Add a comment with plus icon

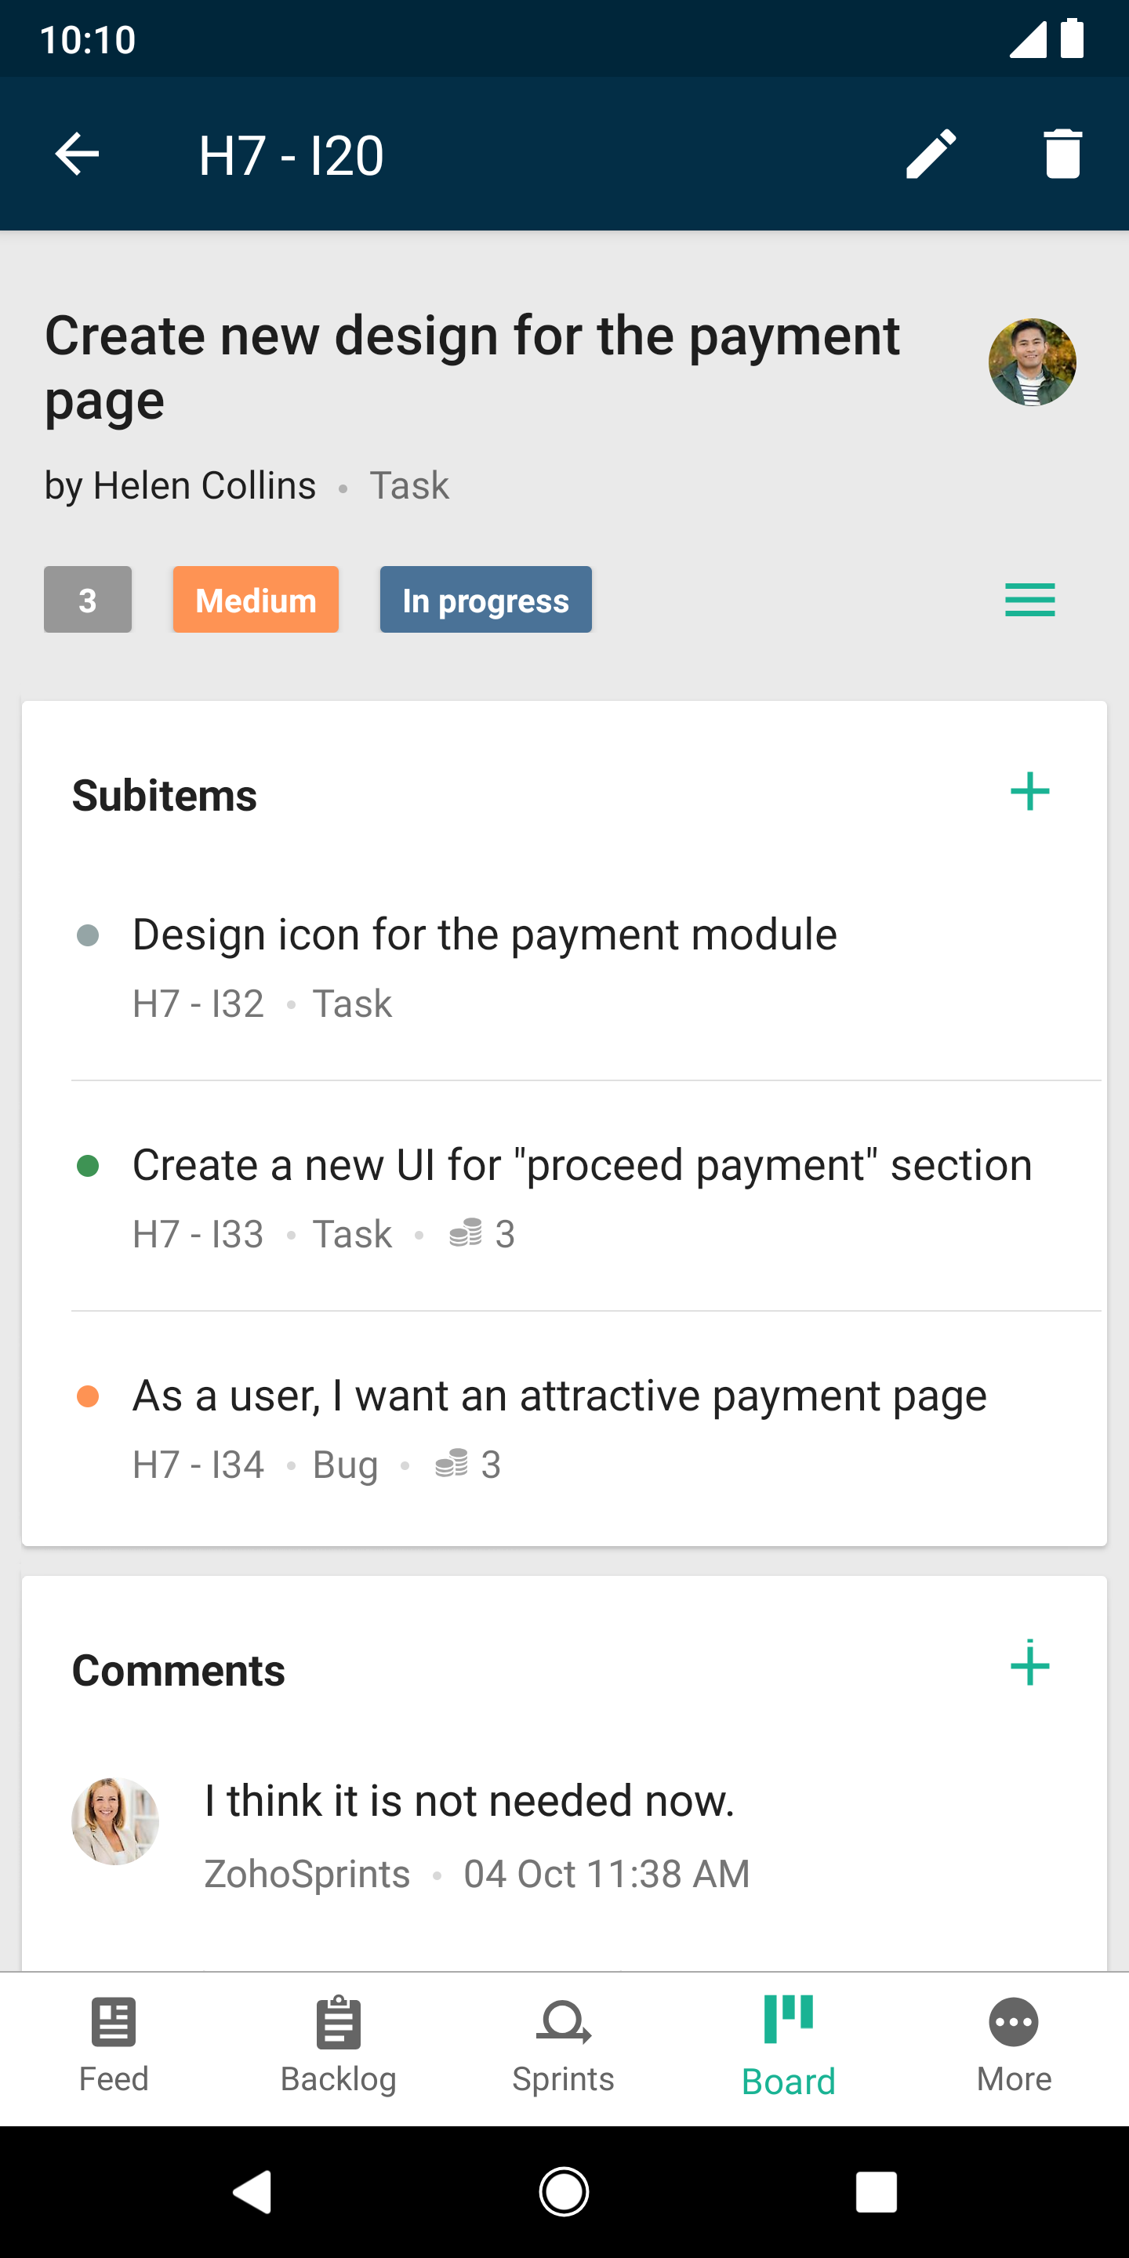tap(1029, 1664)
